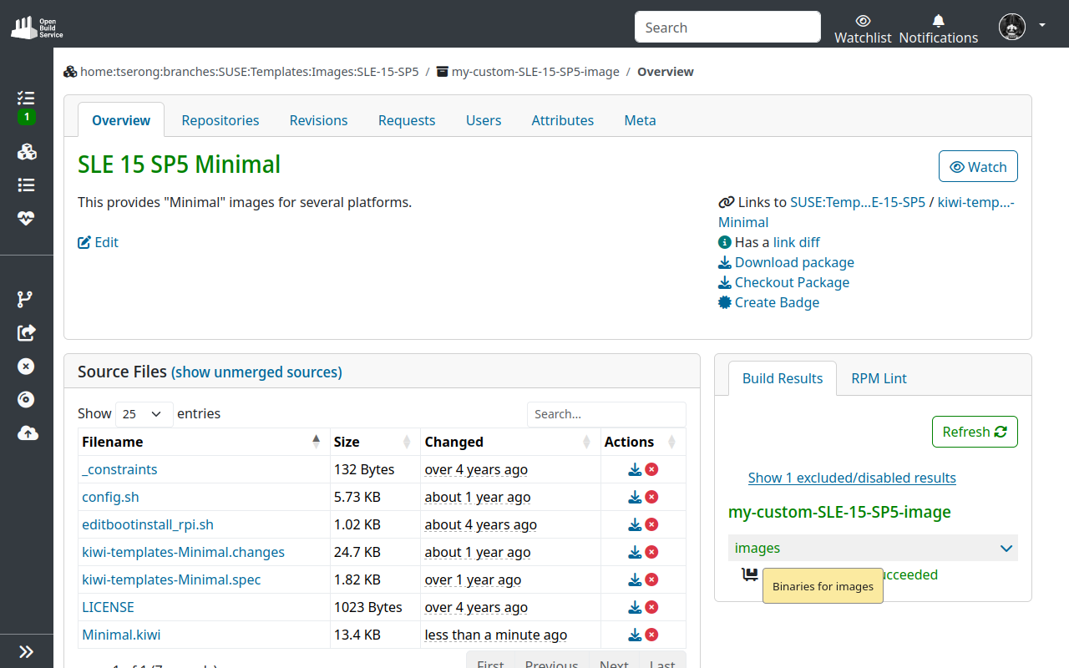1069x668 pixels.
Task: Open the cloud upload icon in sidebar
Action: tap(25, 433)
